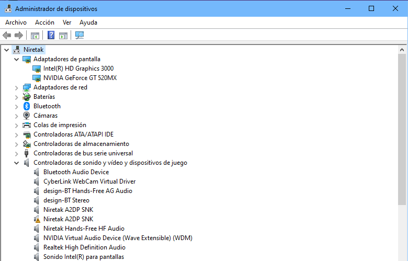
Task: Select Bluetooth Audio Device label
Action: (x=76, y=172)
